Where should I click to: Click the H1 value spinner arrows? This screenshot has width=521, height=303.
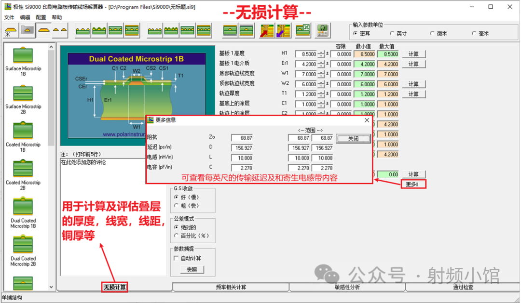(x=321, y=54)
